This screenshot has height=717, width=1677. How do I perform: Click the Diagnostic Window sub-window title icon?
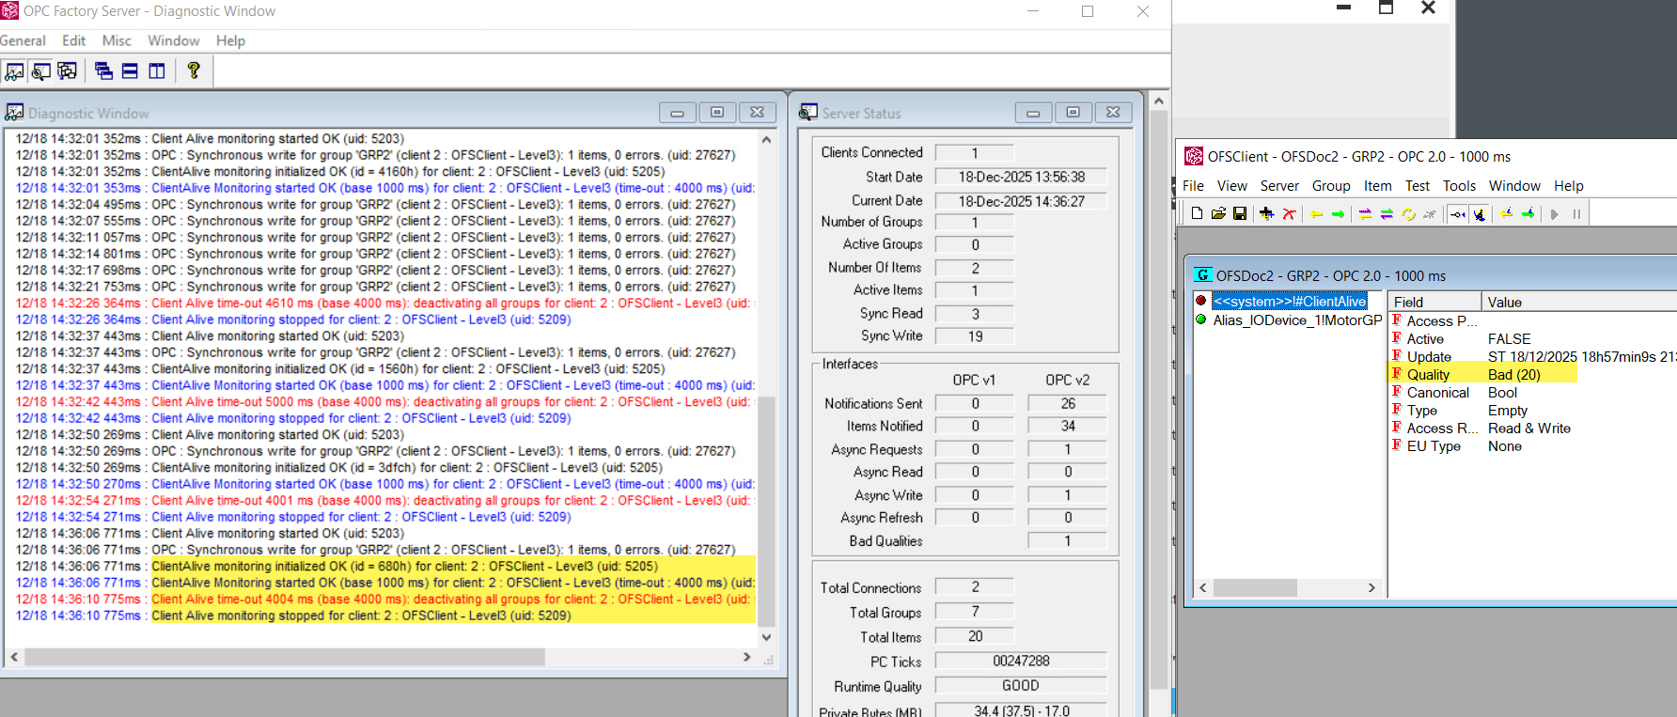click(x=14, y=113)
